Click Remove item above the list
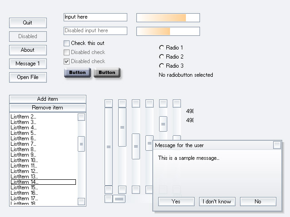 point(48,108)
